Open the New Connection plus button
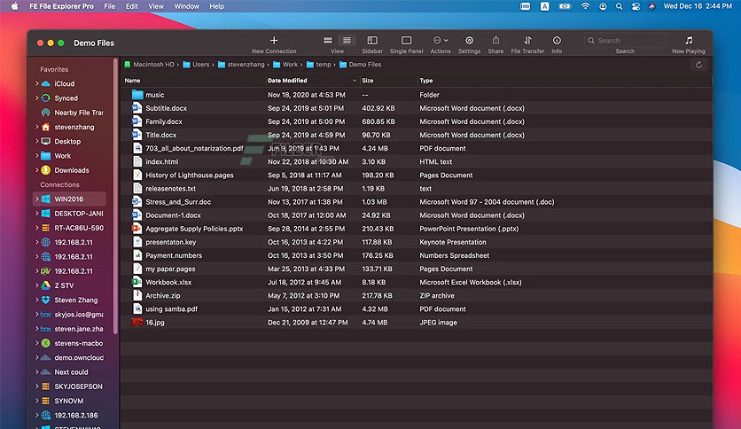Screen dimensions: 741x429 tap(274, 41)
